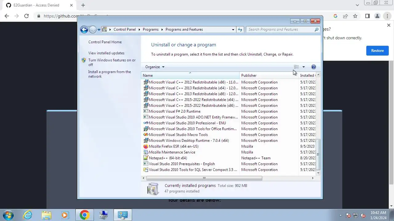Sort by Name column header

(x=190, y=75)
